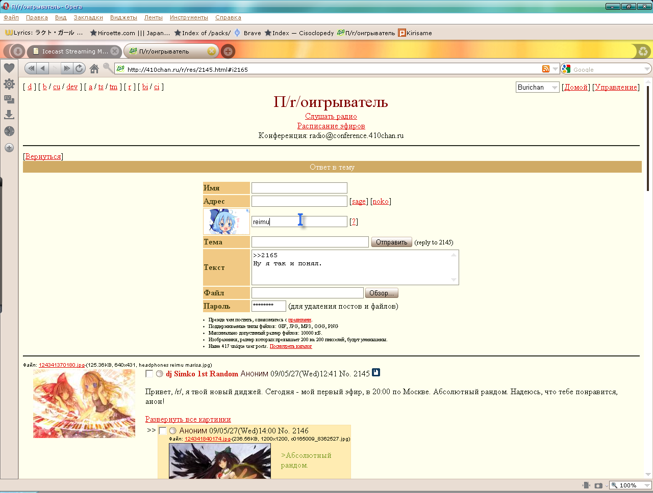Screen dimensions: 653x493
Task: Open the Правка menu
Action: (37, 17)
